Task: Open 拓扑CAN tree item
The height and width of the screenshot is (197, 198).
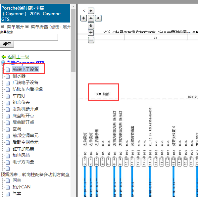Action: coord(22,187)
